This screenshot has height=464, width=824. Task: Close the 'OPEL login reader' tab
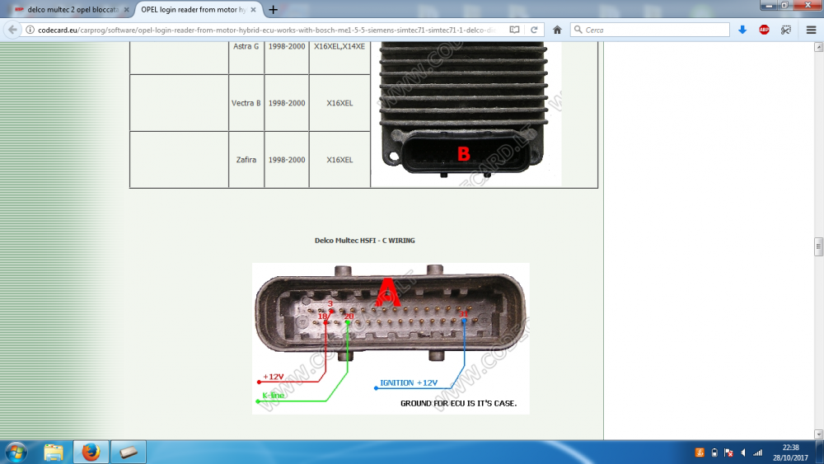[253, 9]
